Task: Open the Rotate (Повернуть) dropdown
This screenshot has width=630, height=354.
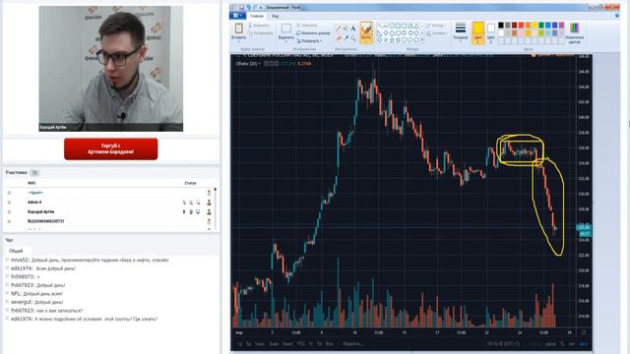Action: click(308, 40)
